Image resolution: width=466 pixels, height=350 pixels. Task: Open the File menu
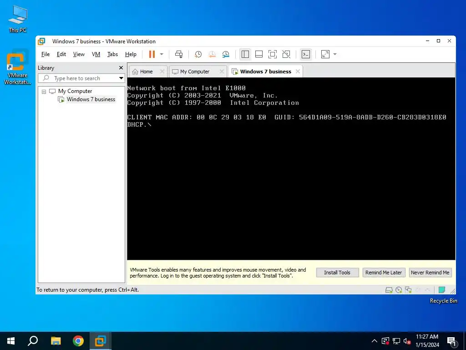[46, 54]
